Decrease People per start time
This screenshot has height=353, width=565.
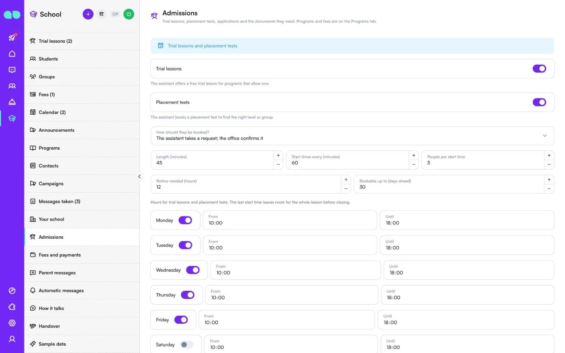click(549, 165)
